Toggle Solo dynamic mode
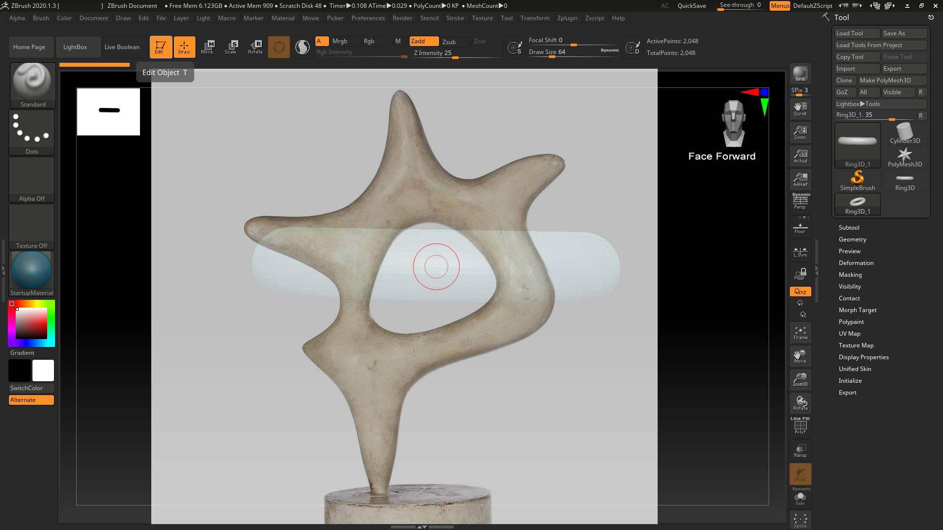This screenshot has width=943, height=530. coord(800,497)
